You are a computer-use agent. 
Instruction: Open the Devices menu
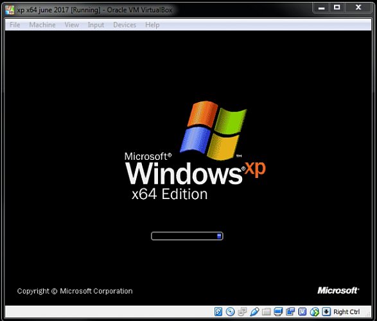click(x=125, y=25)
